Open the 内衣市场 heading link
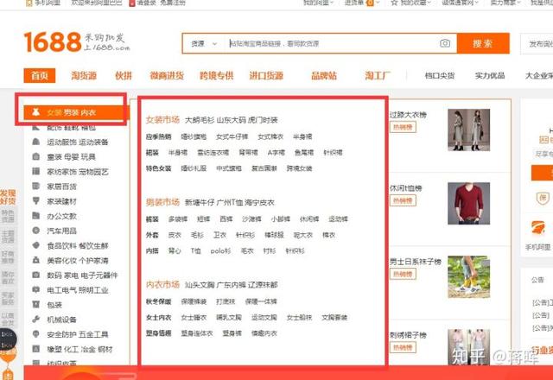553x380 pixels. pos(162,284)
